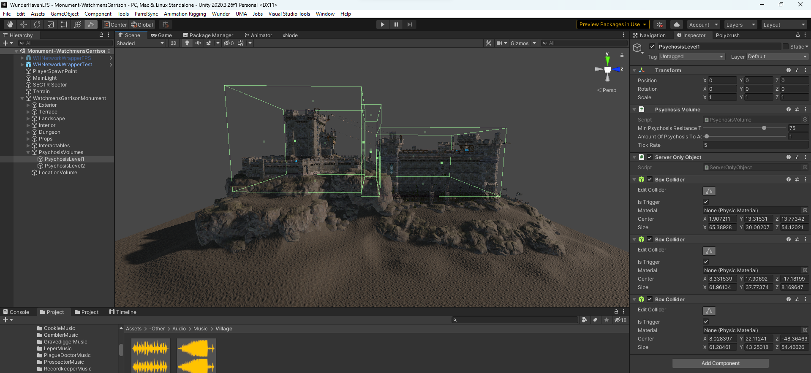Toggle the PsychosisLevel1 active checkbox
The width and height of the screenshot is (811, 373).
point(652,47)
